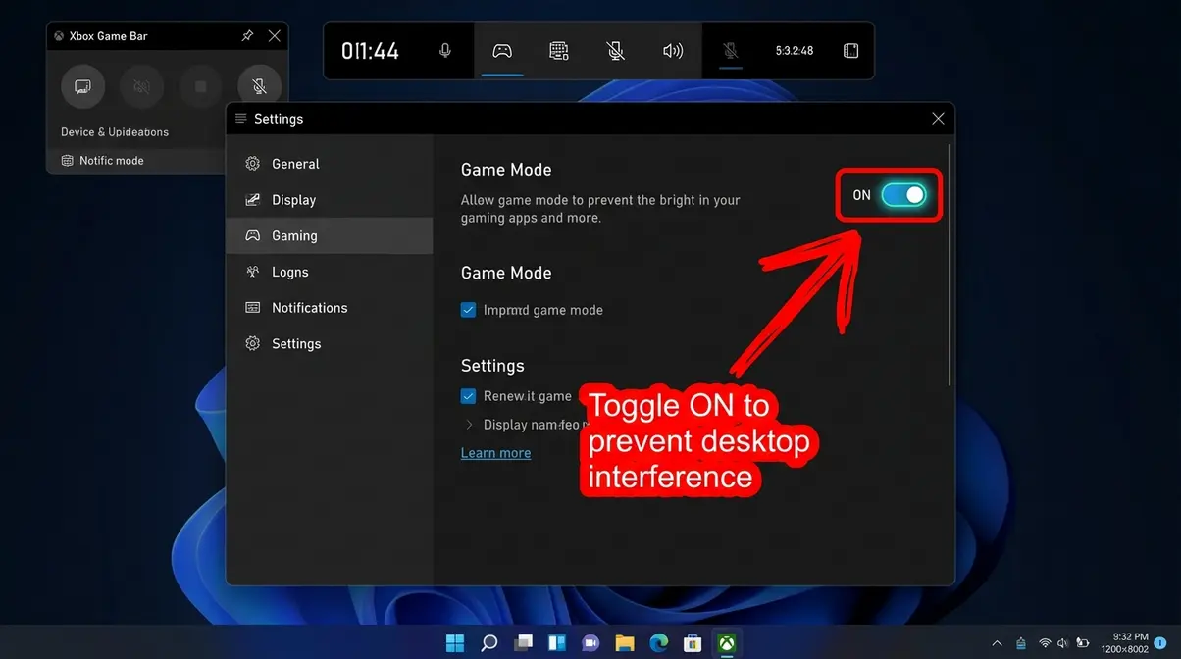Image resolution: width=1181 pixels, height=659 pixels.
Task: Close the Xbox Game Bar capture widget
Action: 274,36
